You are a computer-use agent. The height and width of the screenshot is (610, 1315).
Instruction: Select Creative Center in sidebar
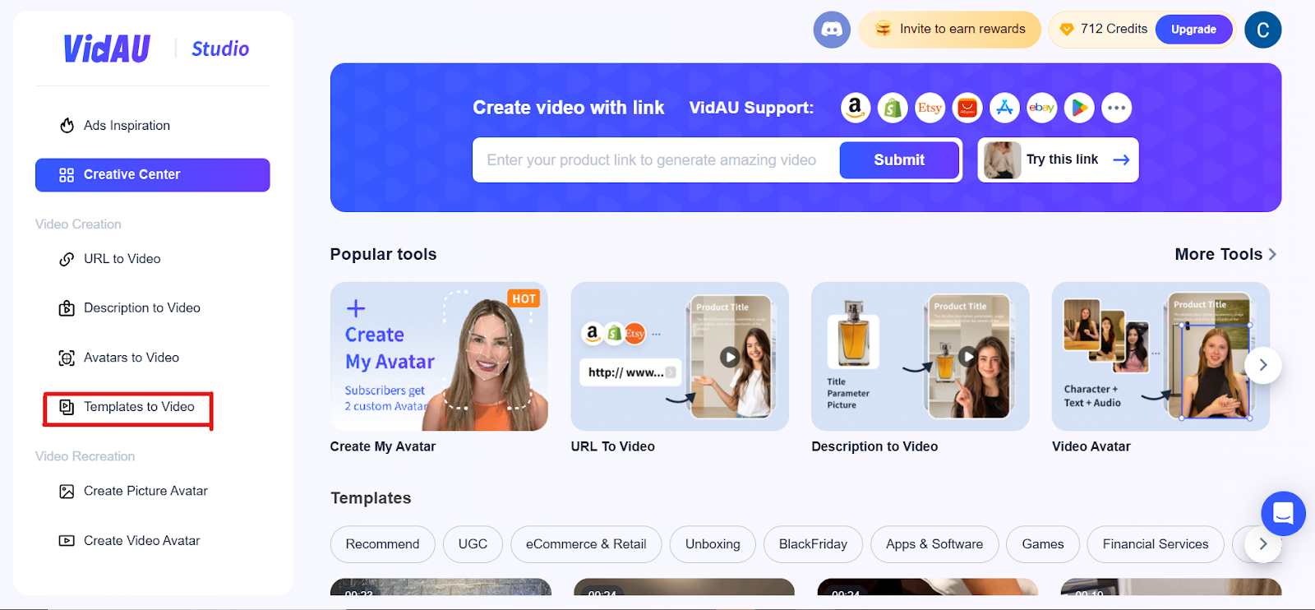152,175
